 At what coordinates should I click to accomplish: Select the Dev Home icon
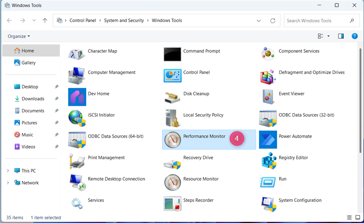click(x=77, y=97)
